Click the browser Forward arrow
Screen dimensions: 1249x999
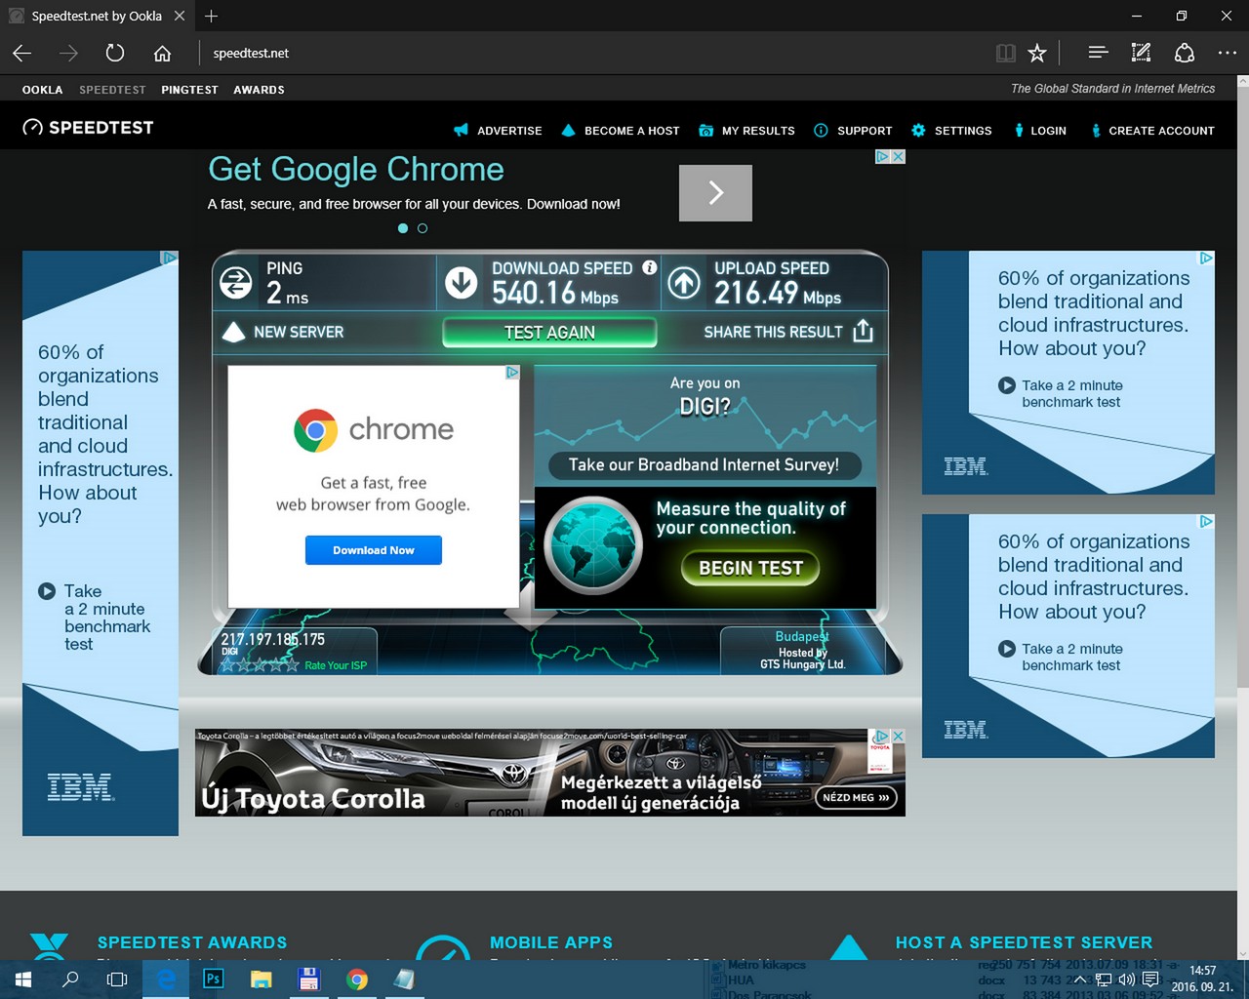(68, 53)
